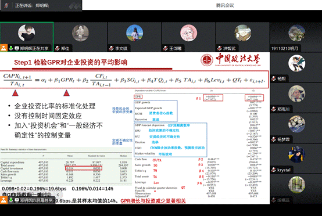Click the muted microphone icon beside 正在讲话
This screenshot has height=216, width=322.
coord(6,6)
